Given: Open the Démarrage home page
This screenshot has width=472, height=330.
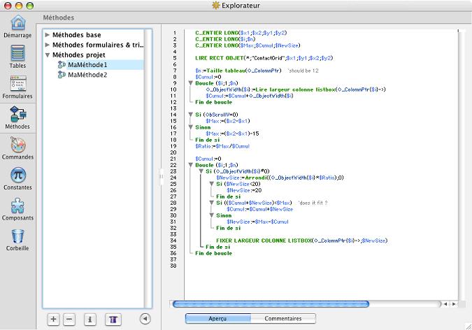Looking at the screenshot, I should pyautogui.click(x=17, y=24).
